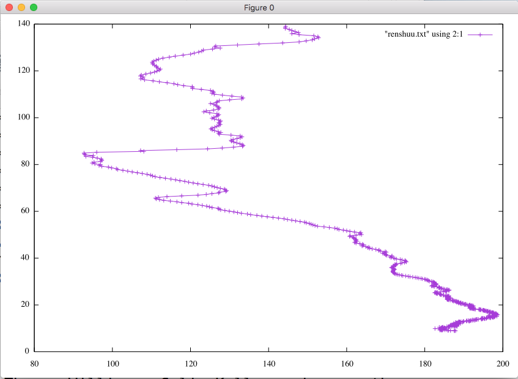
Task: Maximize the window with the green button
Action: (33, 7)
